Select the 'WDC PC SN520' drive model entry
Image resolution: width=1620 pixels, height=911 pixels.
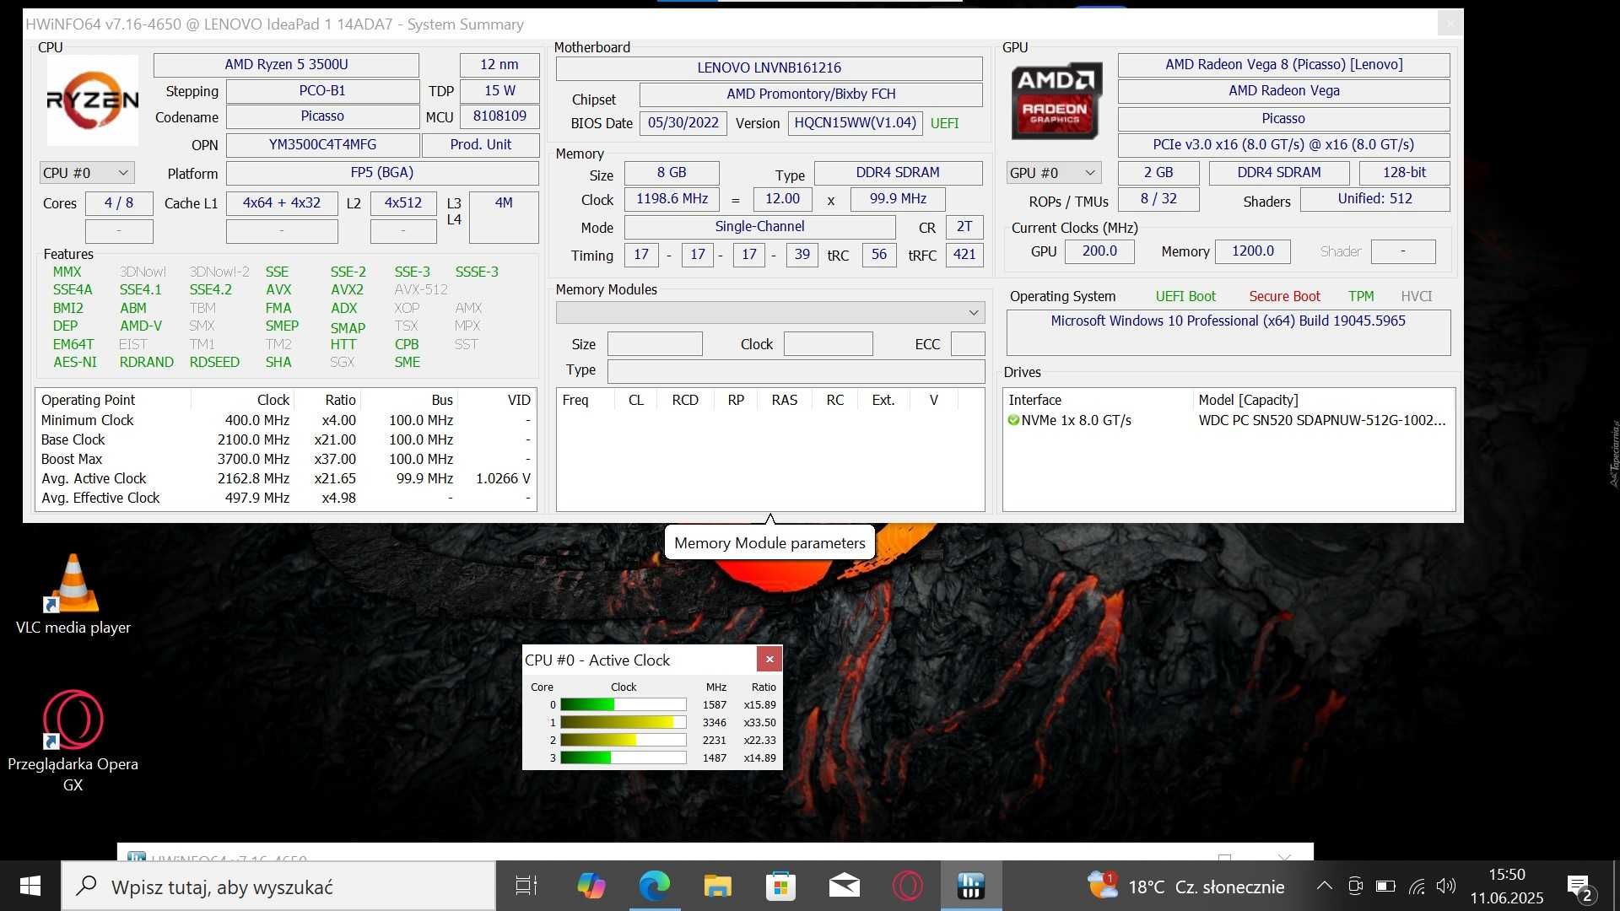(x=1321, y=420)
